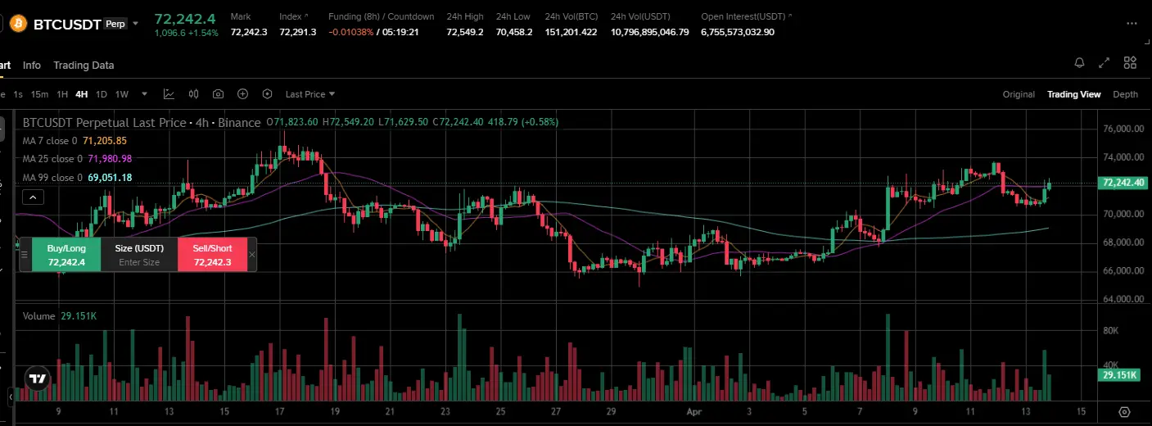Click the Funding (8h) / Countdown label
Viewport: 1152px width, 426px height.
coord(382,16)
